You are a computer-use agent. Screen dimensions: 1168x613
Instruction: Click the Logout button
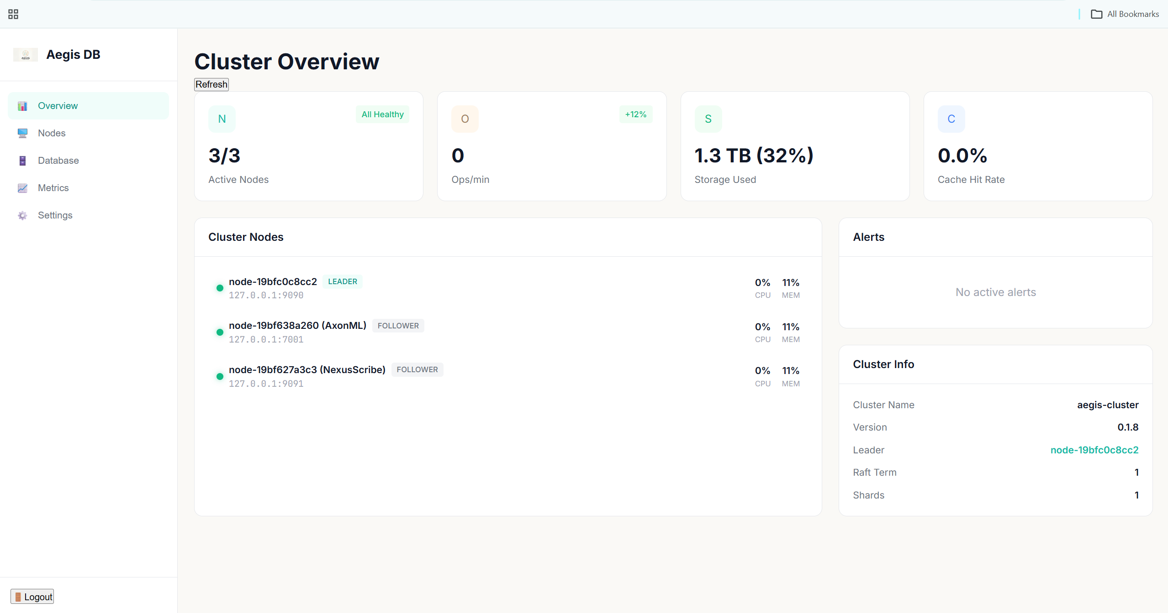[32, 596]
